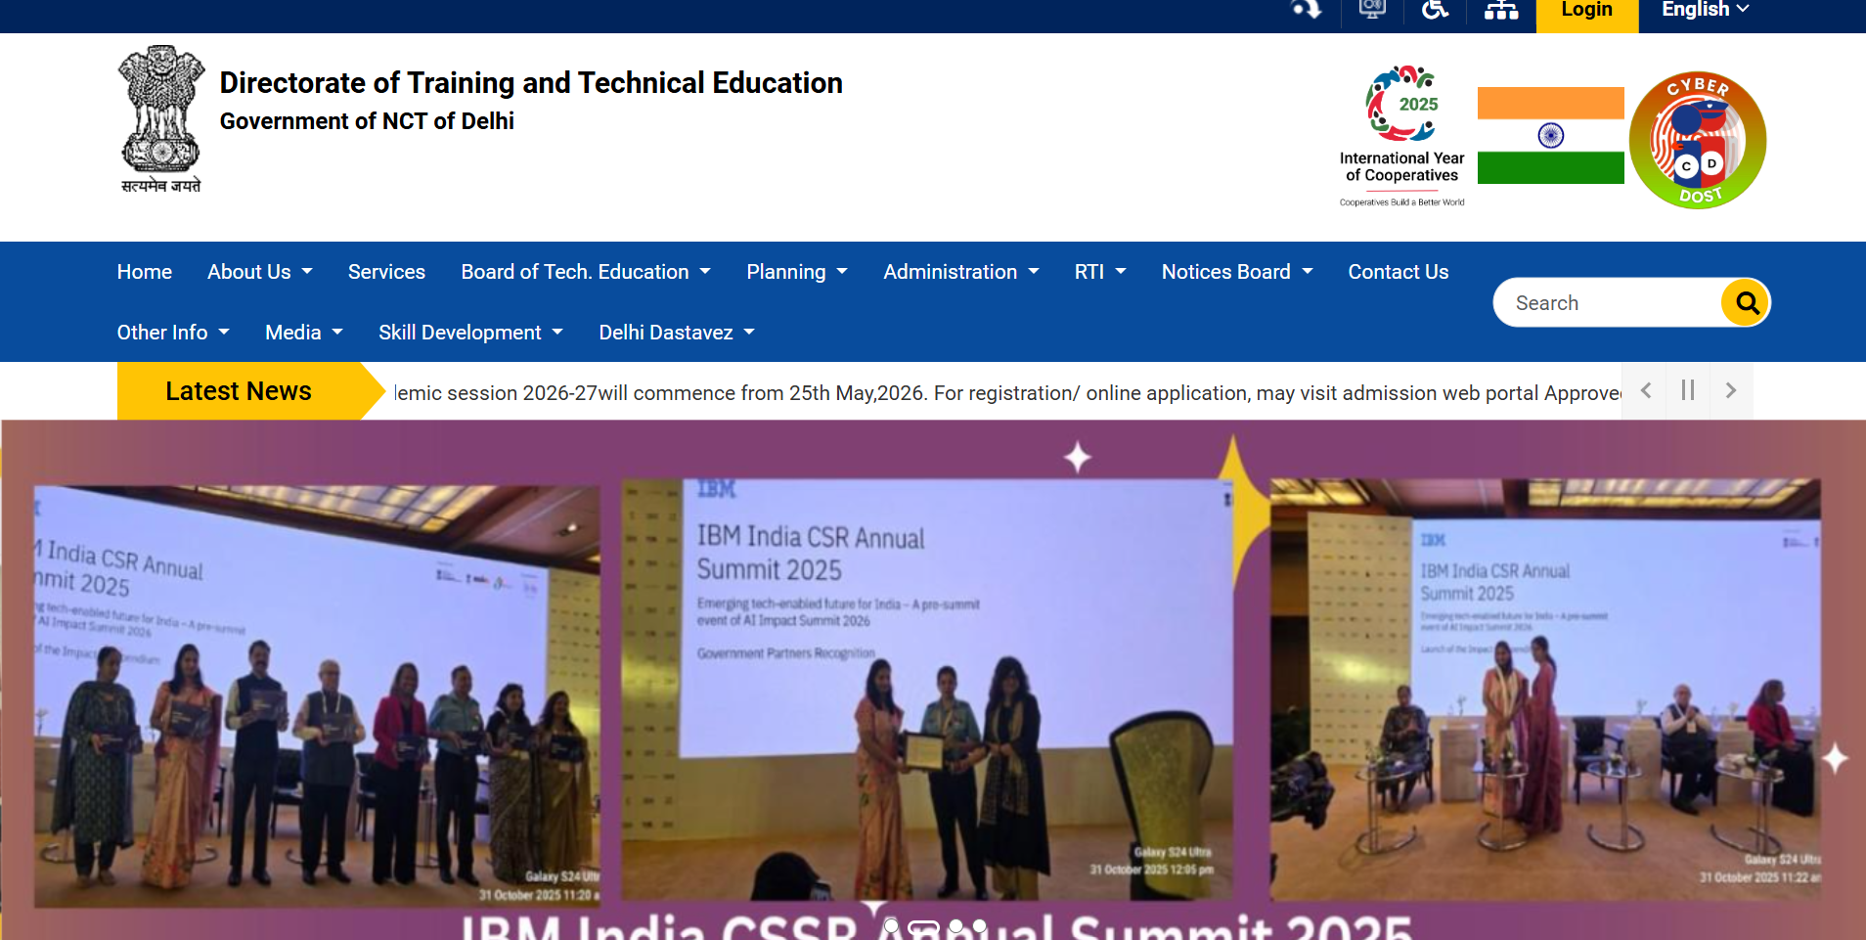Expand the Media dropdown menu
Screen dimensions: 1866x940
click(x=304, y=333)
